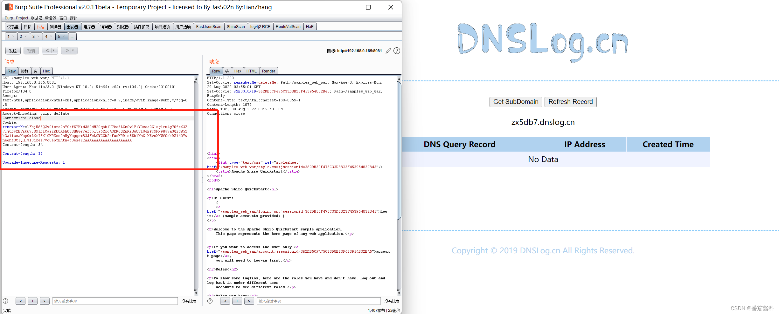Select the request 头 headers tab
Screen dimensions: 779x314
[36, 71]
